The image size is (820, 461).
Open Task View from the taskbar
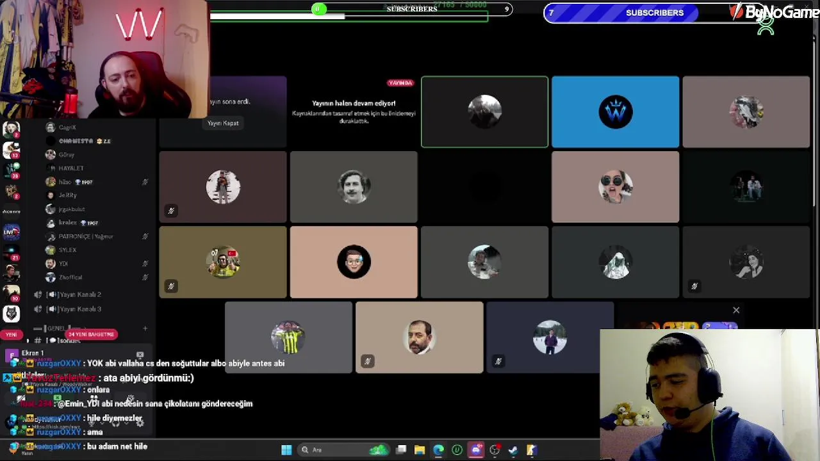point(401,450)
